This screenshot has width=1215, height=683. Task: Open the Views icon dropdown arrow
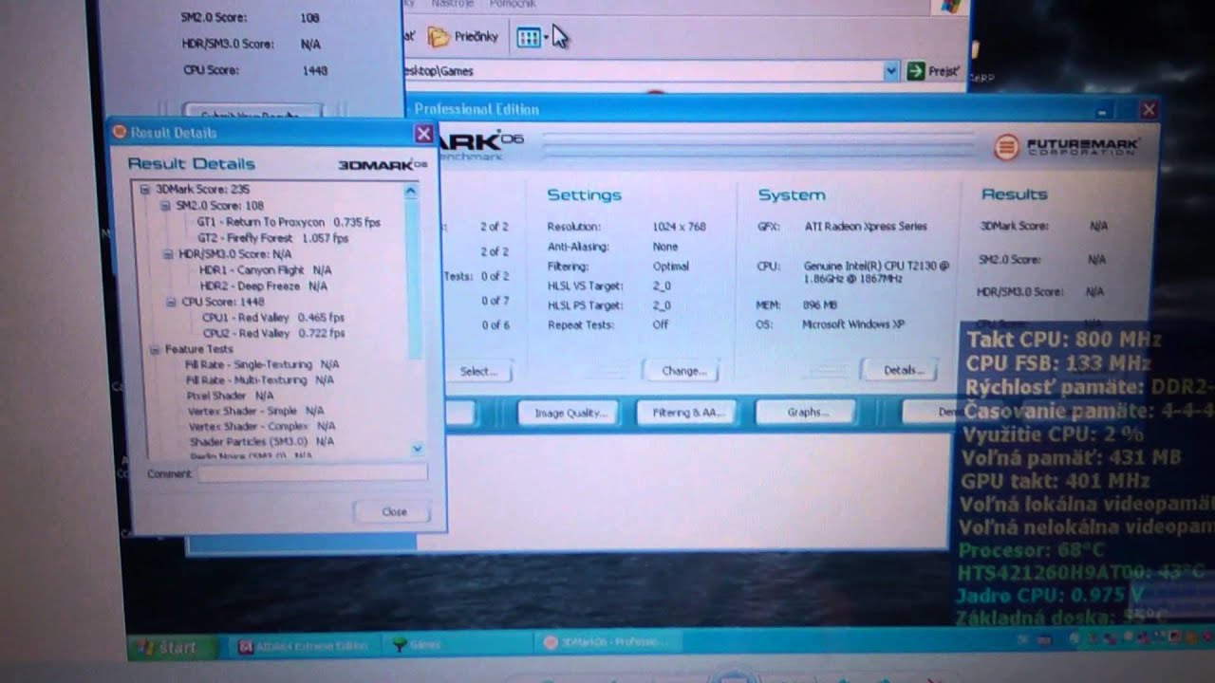[x=547, y=38]
